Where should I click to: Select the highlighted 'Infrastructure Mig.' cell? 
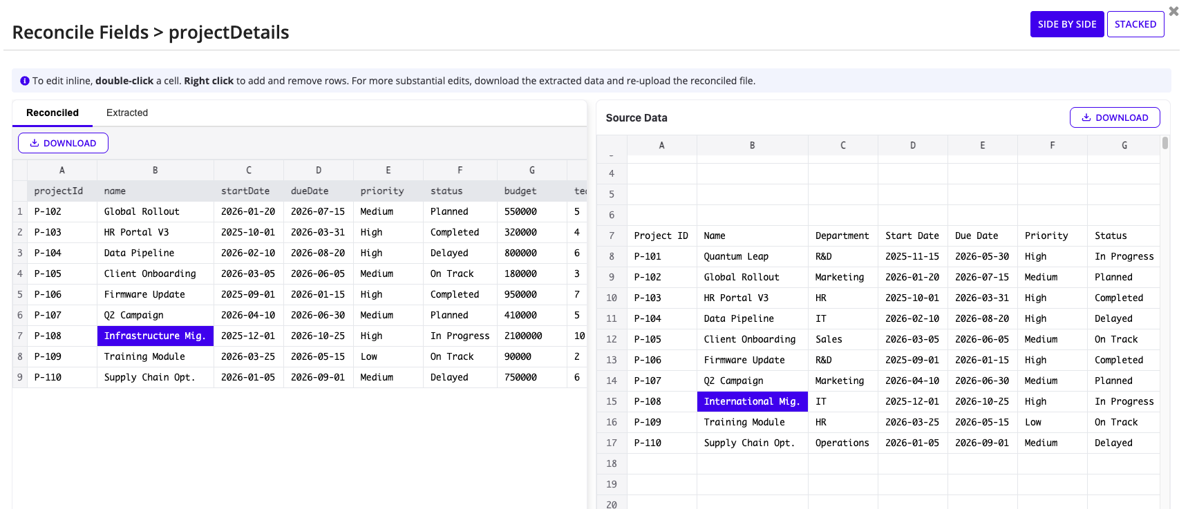[x=155, y=336]
